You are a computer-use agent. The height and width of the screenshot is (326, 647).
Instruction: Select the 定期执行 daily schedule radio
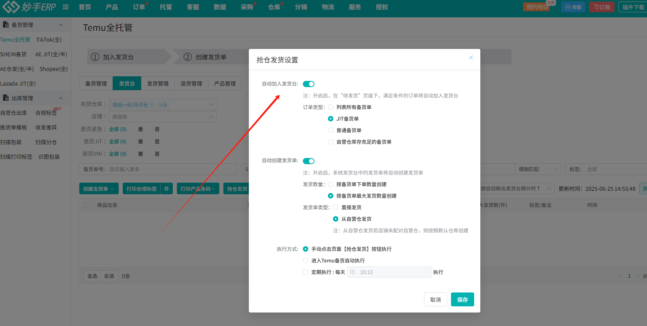point(306,272)
